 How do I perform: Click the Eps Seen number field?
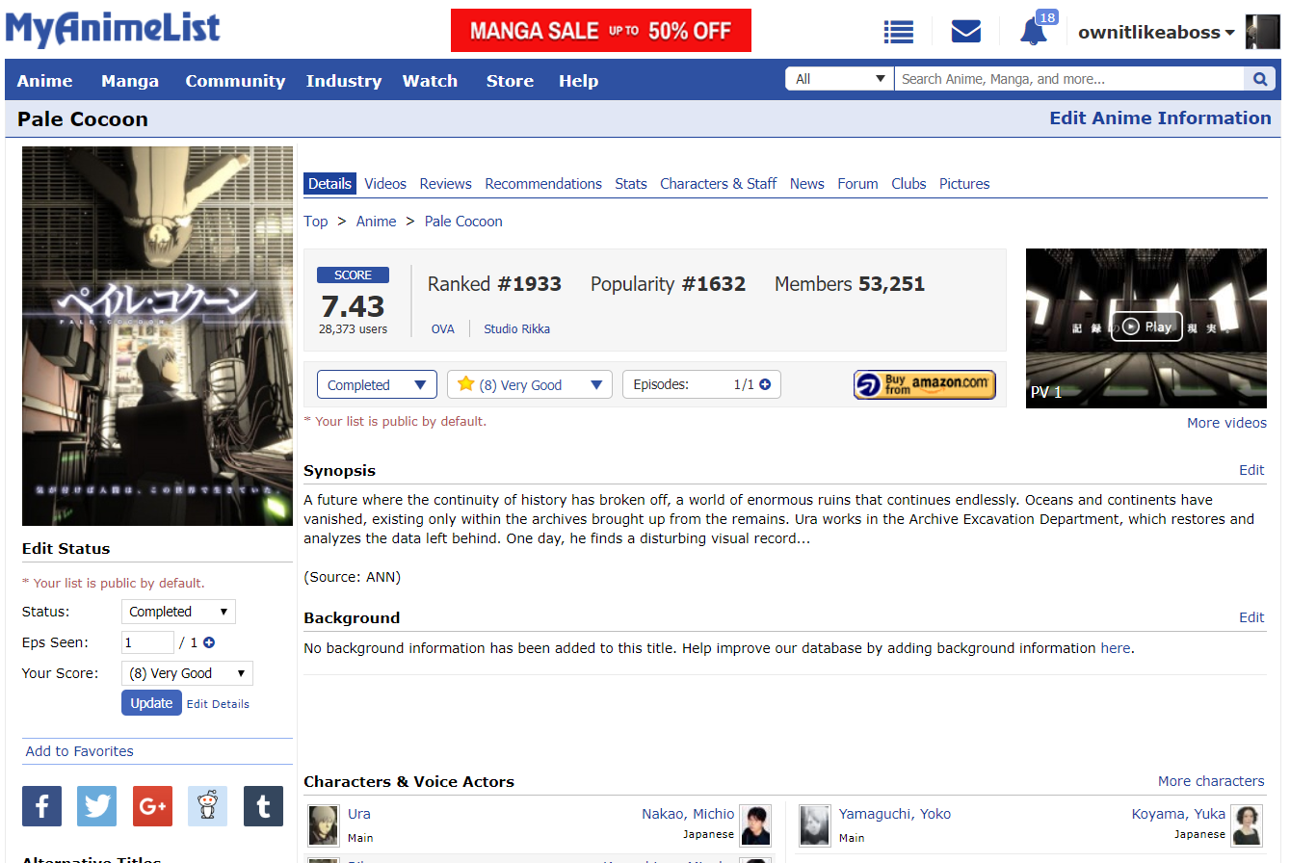point(147,642)
